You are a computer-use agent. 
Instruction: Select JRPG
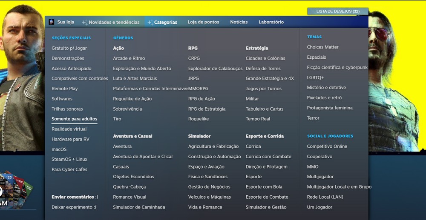point(193,79)
